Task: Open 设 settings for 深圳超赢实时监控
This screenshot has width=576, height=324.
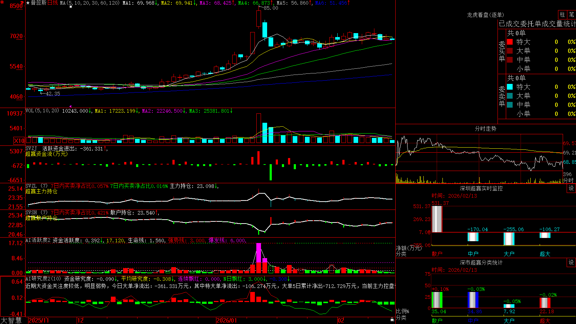Action: click(x=571, y=188)
